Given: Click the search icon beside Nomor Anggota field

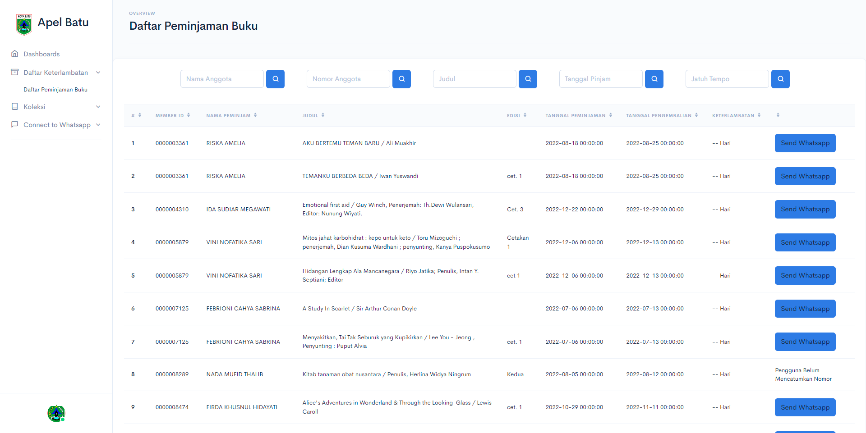Looking at the screenshot, I should pos(401,79).
